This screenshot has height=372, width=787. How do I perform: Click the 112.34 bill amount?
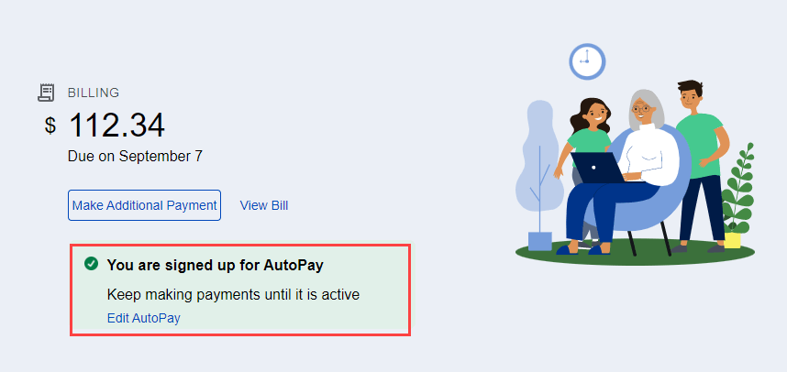pyautogui.click(x=116, y=126)
